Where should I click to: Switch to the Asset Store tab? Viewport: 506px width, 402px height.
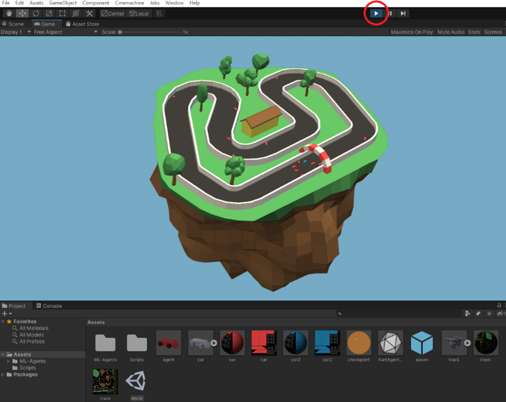point(82,24)
